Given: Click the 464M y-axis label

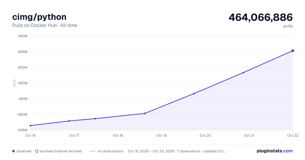Looking at the screenshot, I should click(23, 52).
